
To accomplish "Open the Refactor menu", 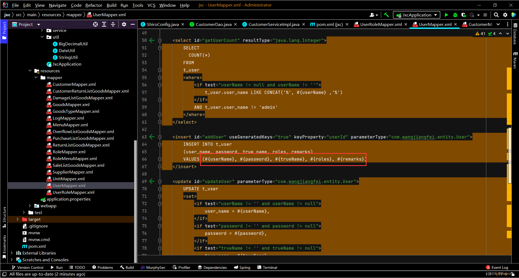I will coord(94,5).
